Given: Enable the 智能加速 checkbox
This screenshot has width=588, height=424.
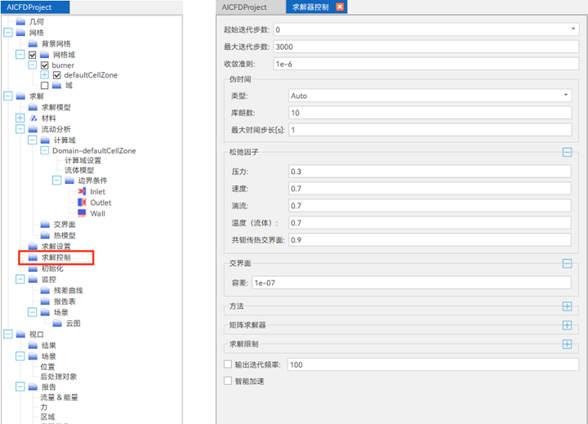Looking at the screenshot, I should tap(228, 381).
